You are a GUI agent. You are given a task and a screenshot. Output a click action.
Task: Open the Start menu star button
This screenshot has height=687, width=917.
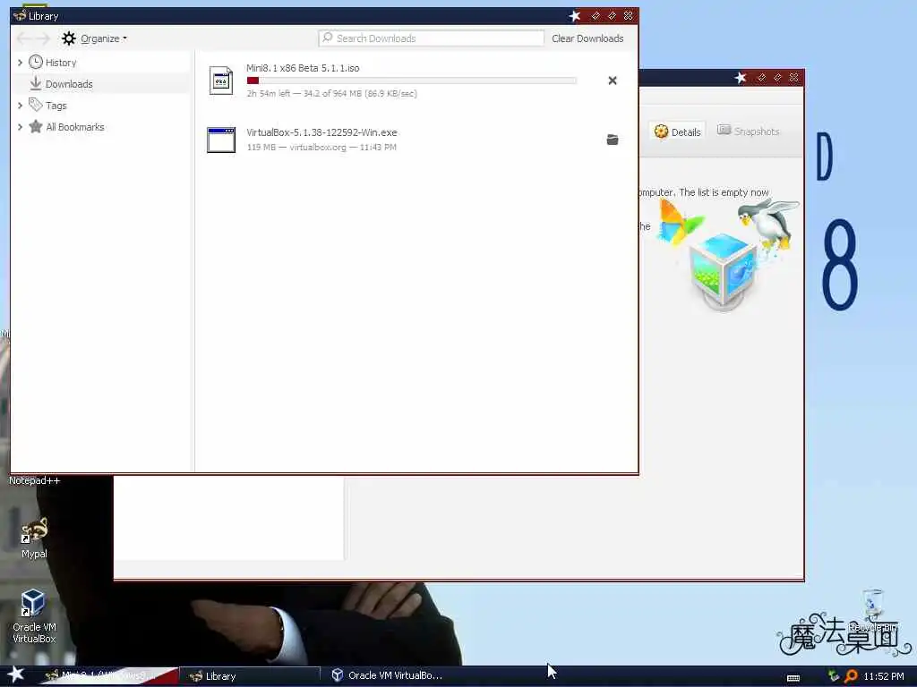[x=16, y=674]
